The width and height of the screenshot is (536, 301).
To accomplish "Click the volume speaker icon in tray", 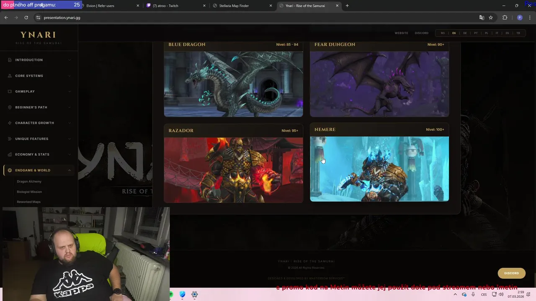I will point(501,294).
